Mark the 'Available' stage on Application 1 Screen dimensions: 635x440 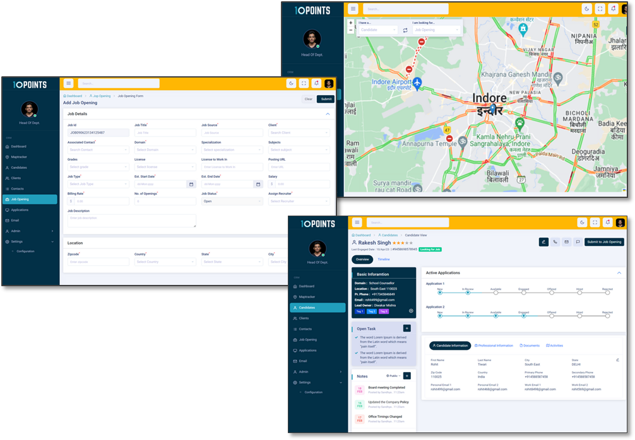tap(496, 292)
